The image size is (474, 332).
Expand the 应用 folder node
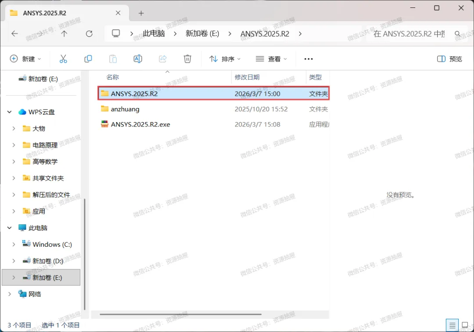[14, 211]
